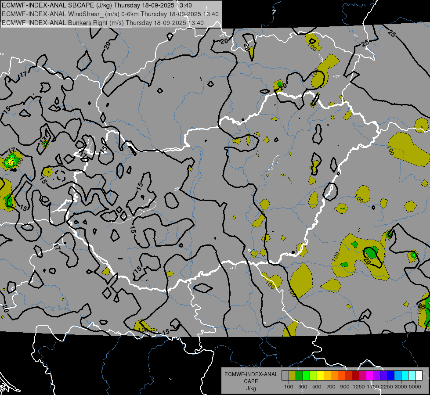Click the CAPE label in the legend
This screenshot has height=395, width=430.
251,381
